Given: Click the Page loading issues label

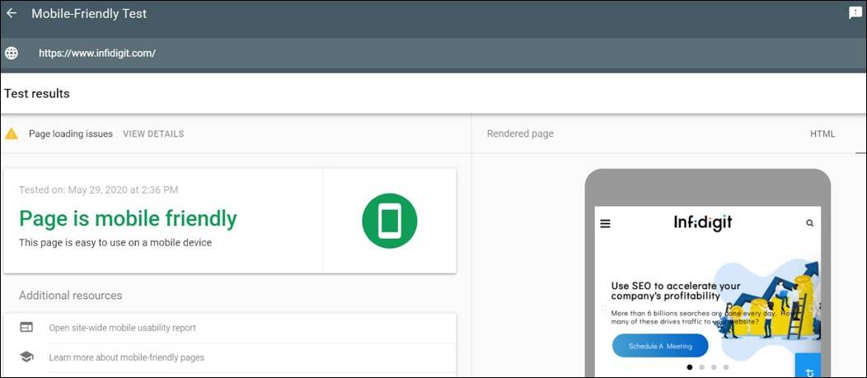Looking at the screenshot, I should tap(71, 133).
